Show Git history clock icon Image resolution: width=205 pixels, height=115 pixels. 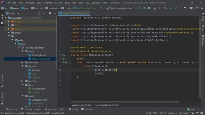[180, 8]
